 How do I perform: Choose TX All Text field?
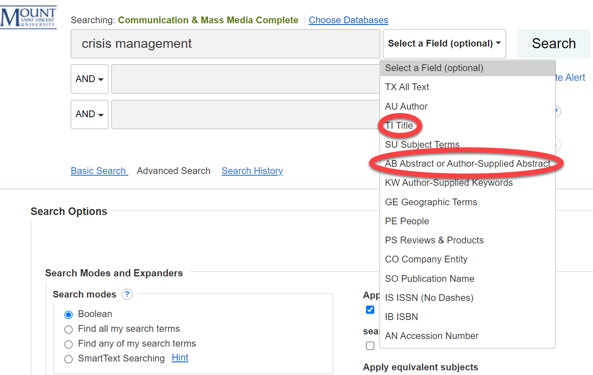(468, 87)
